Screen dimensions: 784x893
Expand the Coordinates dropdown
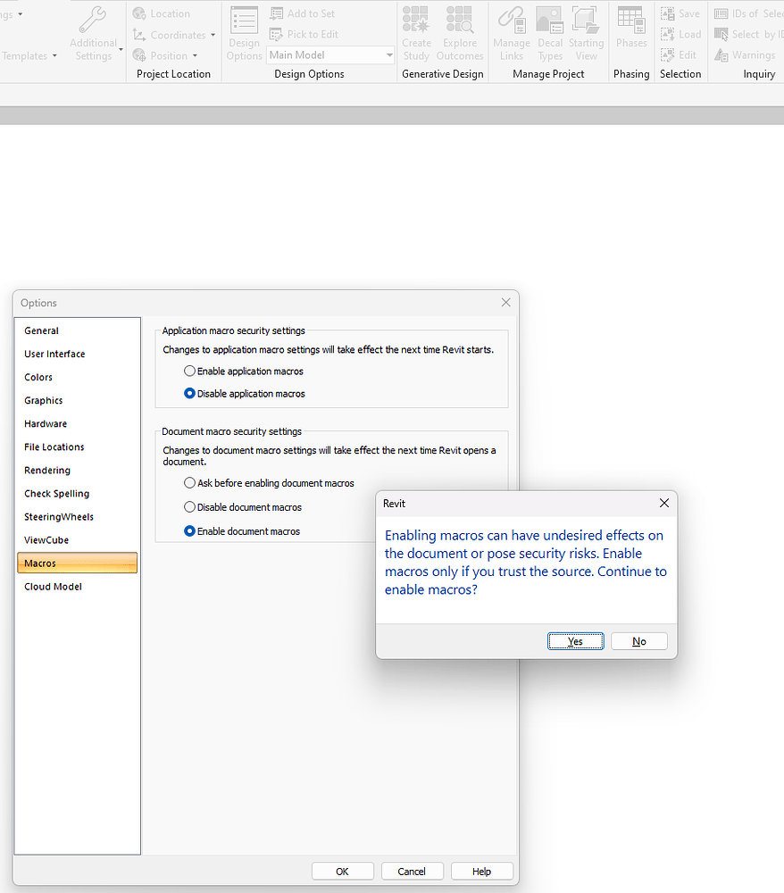point(213,35)
